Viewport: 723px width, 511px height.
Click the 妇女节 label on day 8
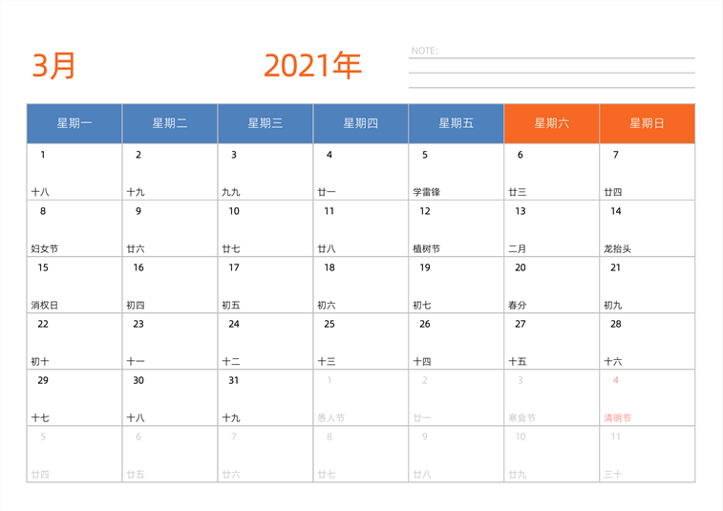(45, 249)
